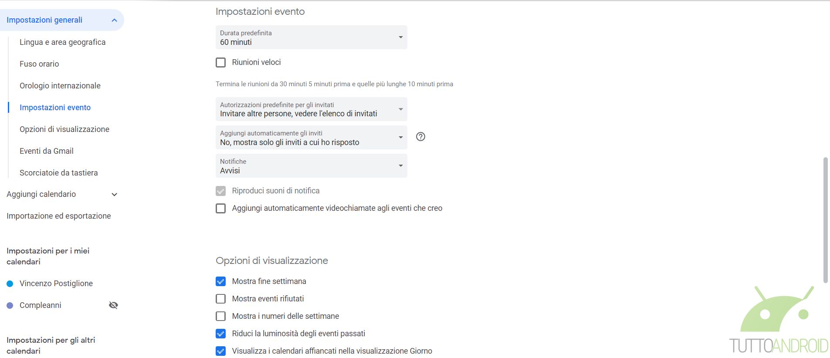Expand the Aggiungi calendario section

tap(114, 195)
